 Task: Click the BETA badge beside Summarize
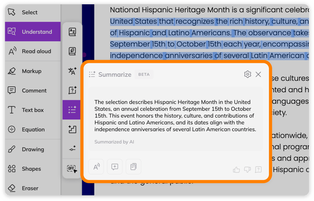[x=144, y=74]
